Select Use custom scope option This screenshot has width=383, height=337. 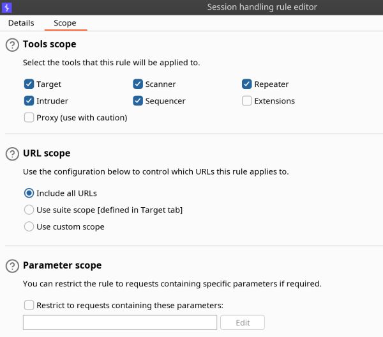pos(29,226)
